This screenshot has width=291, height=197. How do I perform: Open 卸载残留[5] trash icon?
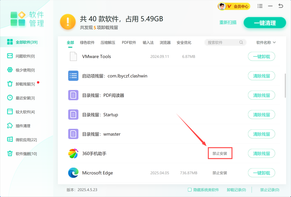point(10,84)
